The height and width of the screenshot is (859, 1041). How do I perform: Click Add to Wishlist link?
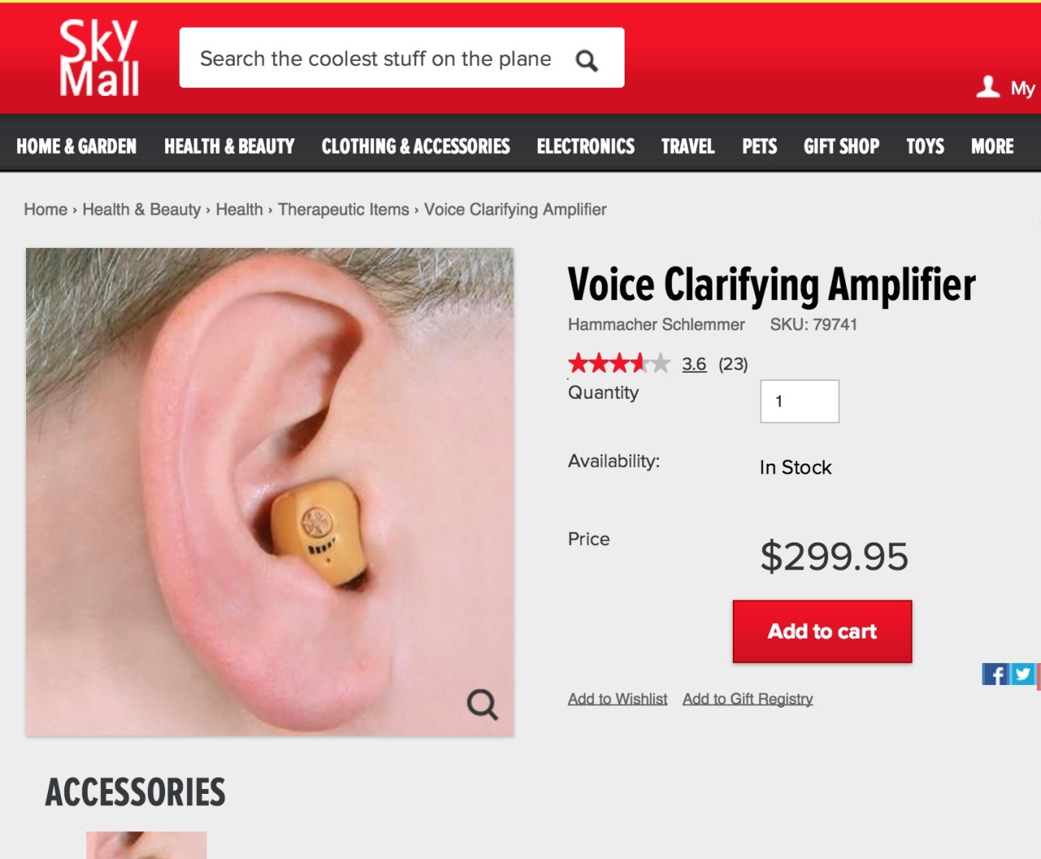pos(617,699)
